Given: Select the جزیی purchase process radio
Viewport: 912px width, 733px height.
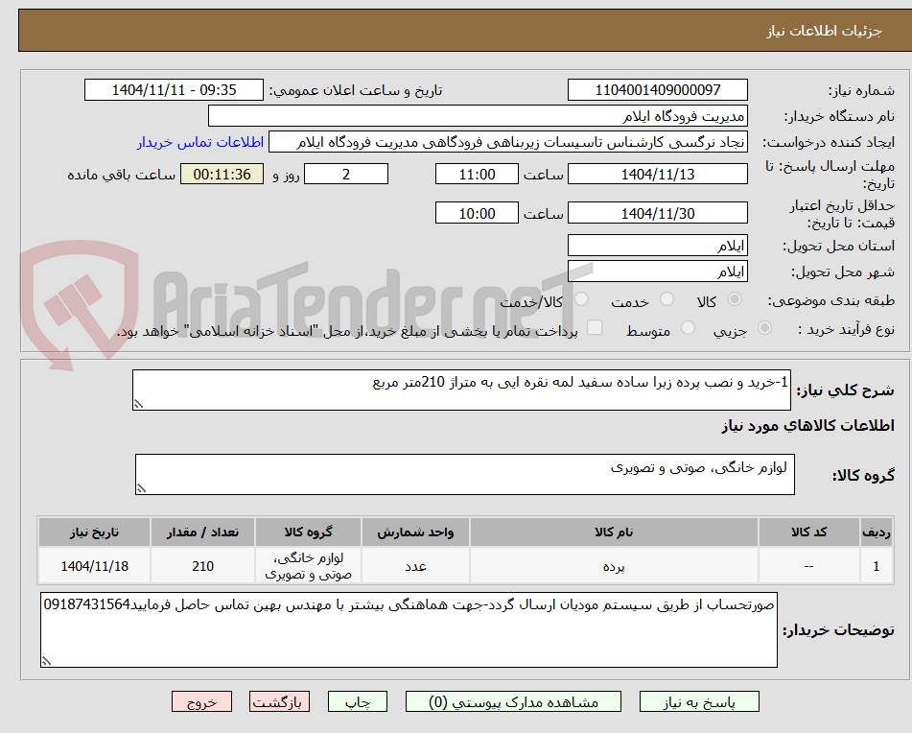Looking at the screenshot, I should [x=765, y=327].
